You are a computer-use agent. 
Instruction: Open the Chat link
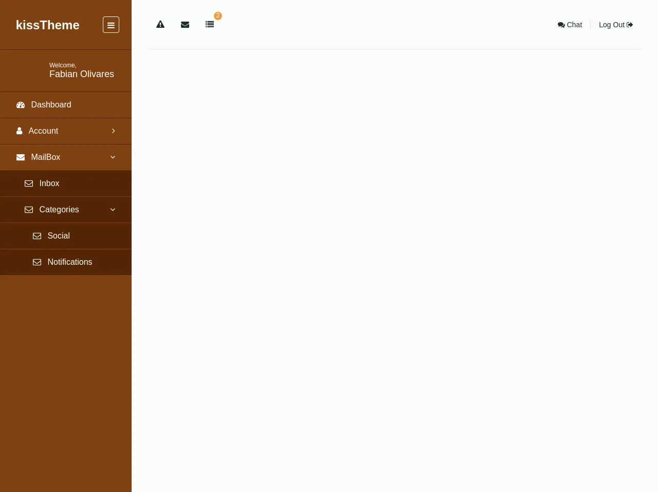click(570, 25)
